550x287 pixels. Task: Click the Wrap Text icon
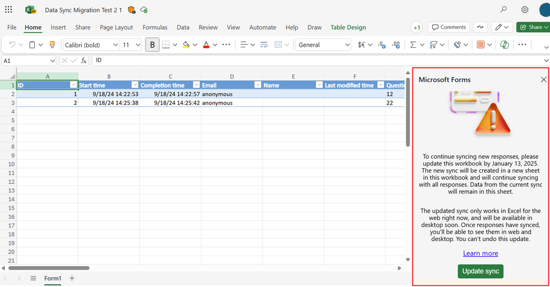click(x=264, y=45)
